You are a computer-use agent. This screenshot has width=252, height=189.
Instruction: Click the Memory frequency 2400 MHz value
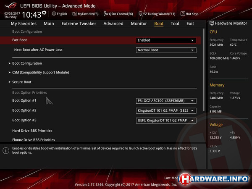(216, 98)
